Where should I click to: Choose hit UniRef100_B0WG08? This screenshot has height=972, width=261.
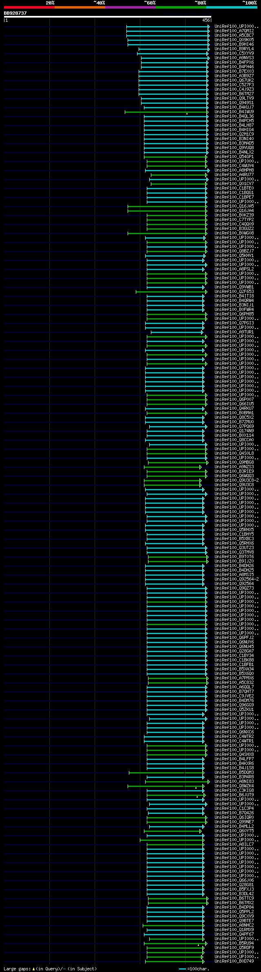234,233
